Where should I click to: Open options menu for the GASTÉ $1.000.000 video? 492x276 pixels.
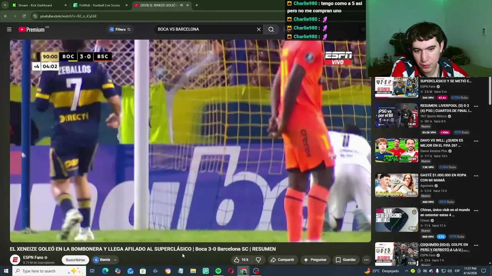point(476,176)
